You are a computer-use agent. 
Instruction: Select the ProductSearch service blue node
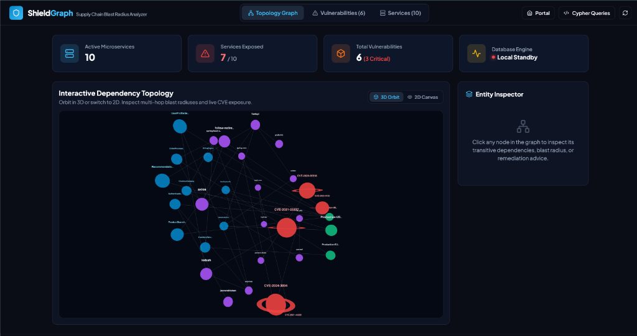point(177,235)
